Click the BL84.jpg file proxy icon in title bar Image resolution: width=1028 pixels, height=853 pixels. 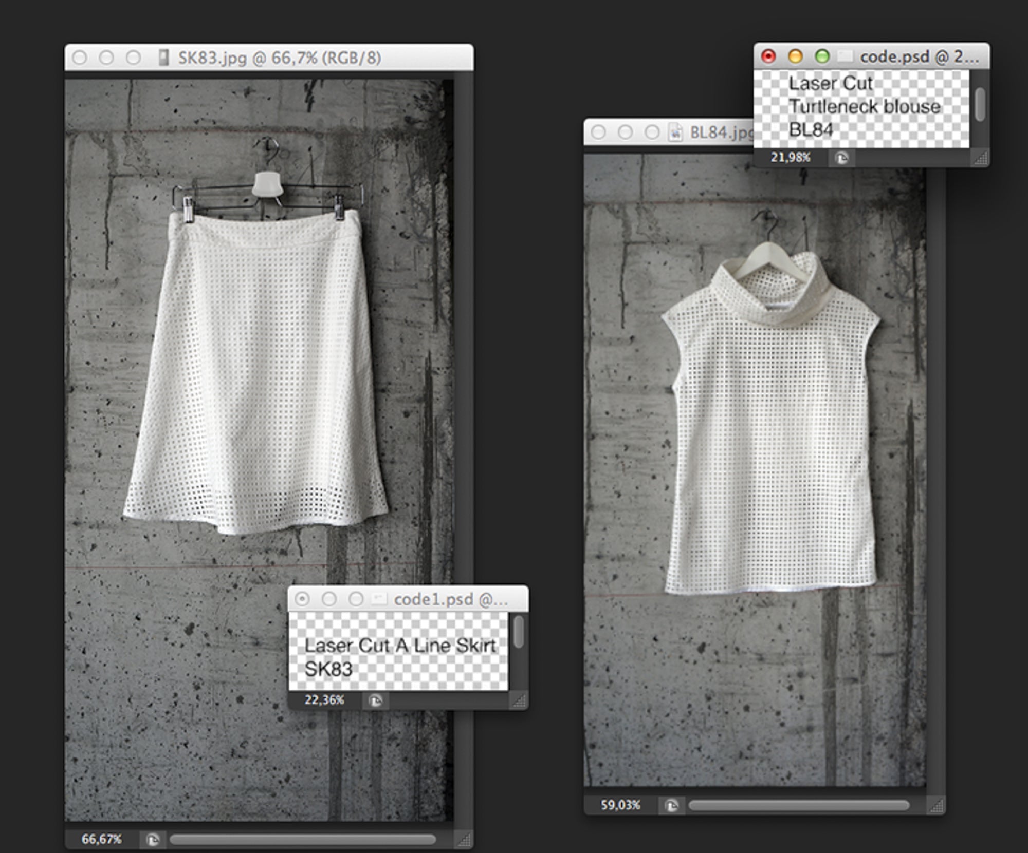tap(674, 133)
